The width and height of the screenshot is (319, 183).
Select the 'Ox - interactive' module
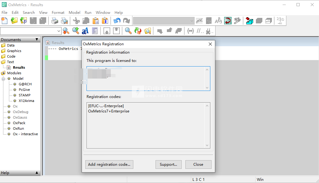click(26, 134)
